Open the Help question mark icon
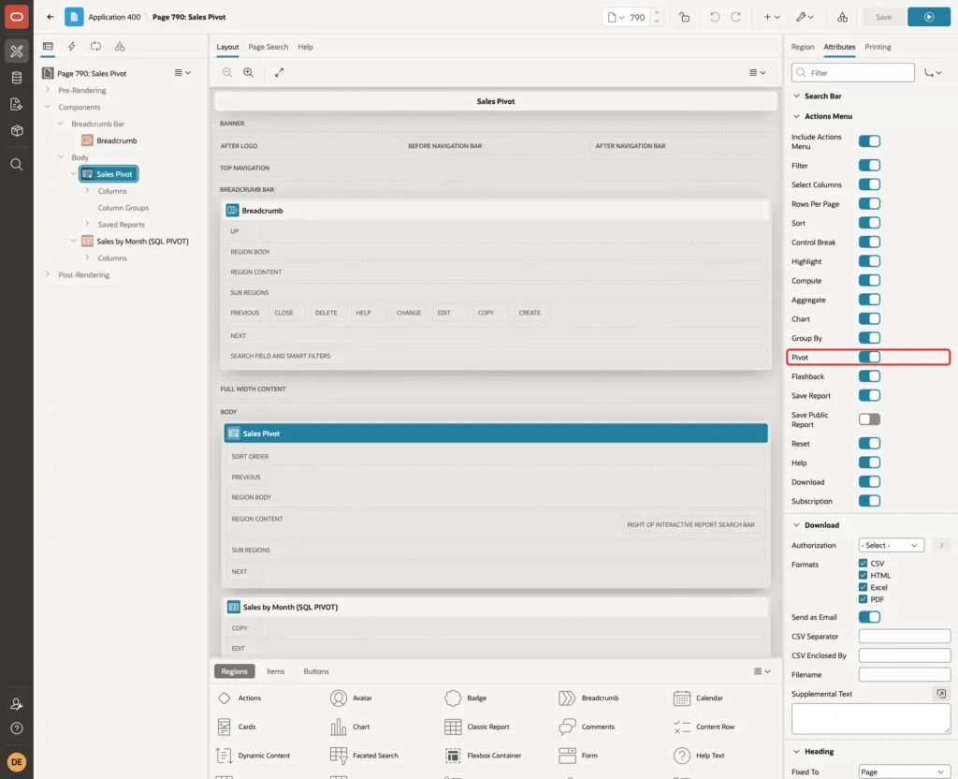This screenshot has width=958, height=779. (x=17, y=728)
